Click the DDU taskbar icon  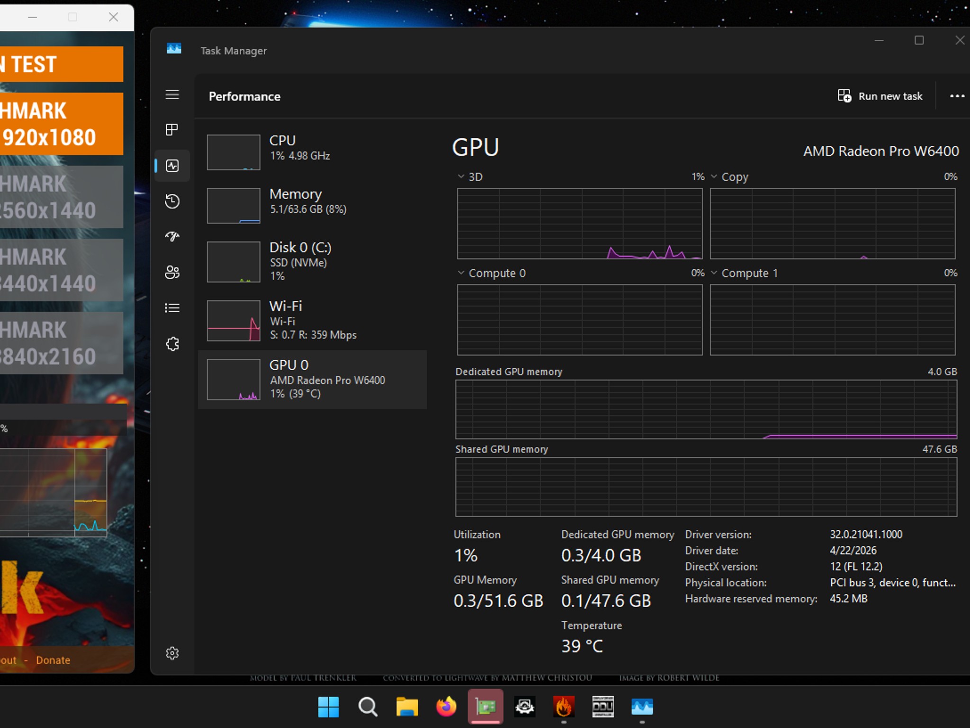coord(603,707)
